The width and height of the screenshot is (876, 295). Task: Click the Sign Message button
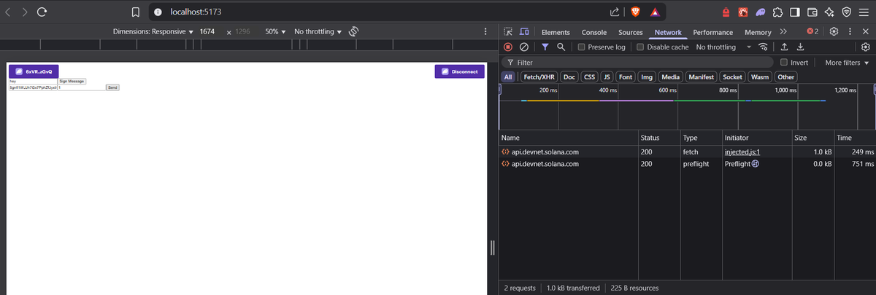[72, 81]
